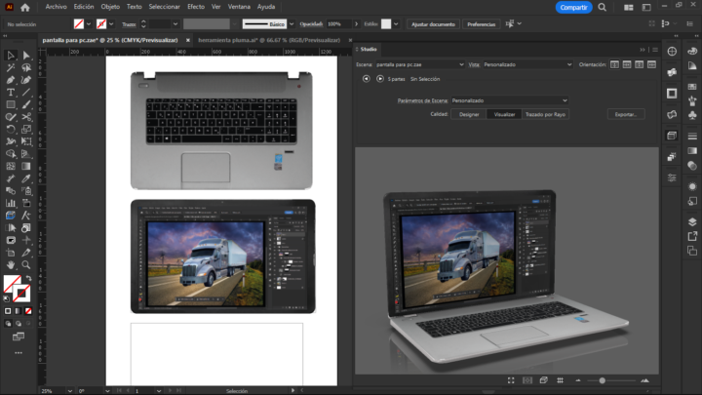Select the Studio panel tab

click(x=369, y=50)
